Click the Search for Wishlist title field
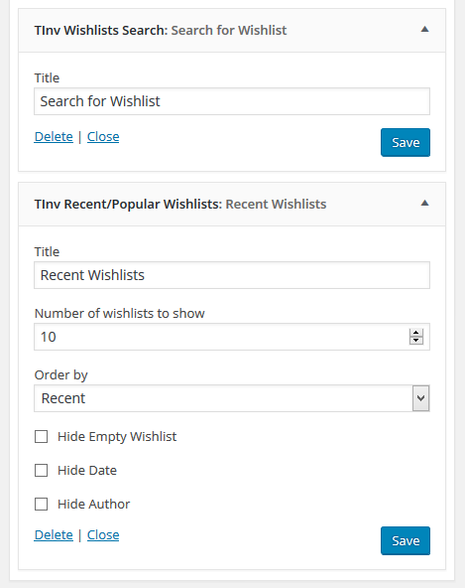The width and height of the screenshot is (465, 588). coord(232,101)
